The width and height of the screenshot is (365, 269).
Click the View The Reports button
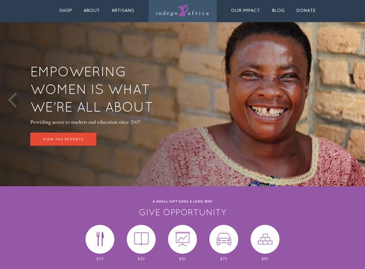pos(63,139)
